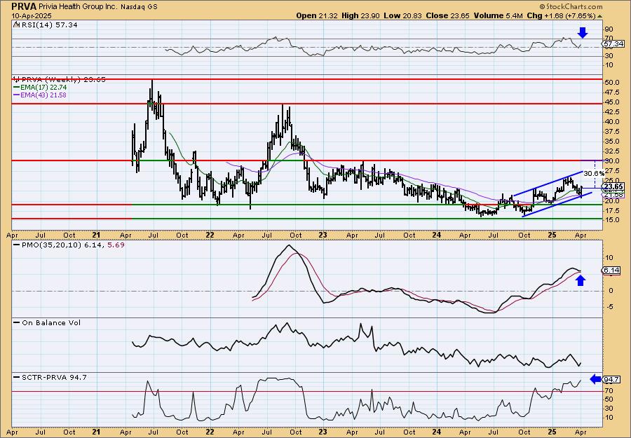The image size is (631, 438).
Task: Click the 22 year label under the price panel
Action: coord(209,235)
